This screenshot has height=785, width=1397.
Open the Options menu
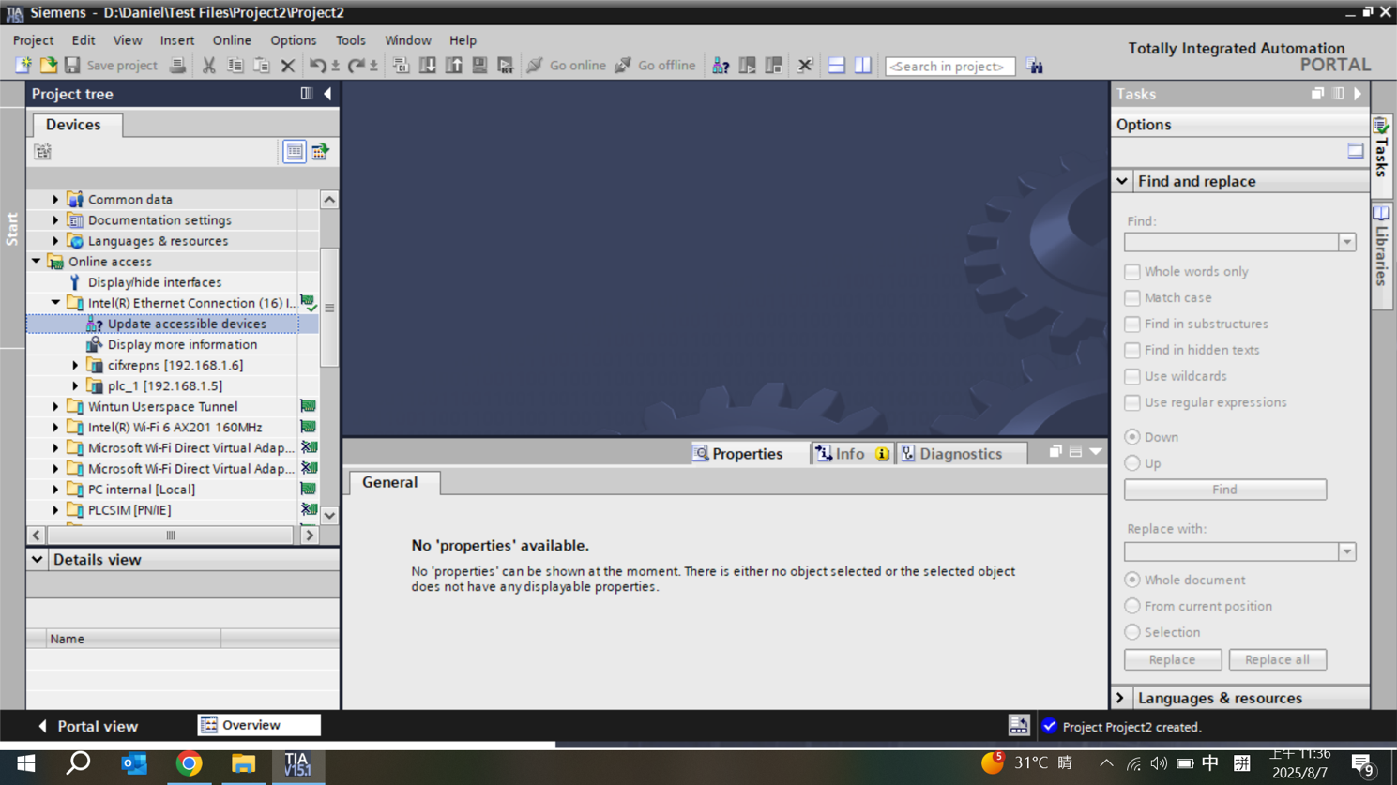click(x=294, y=40)
